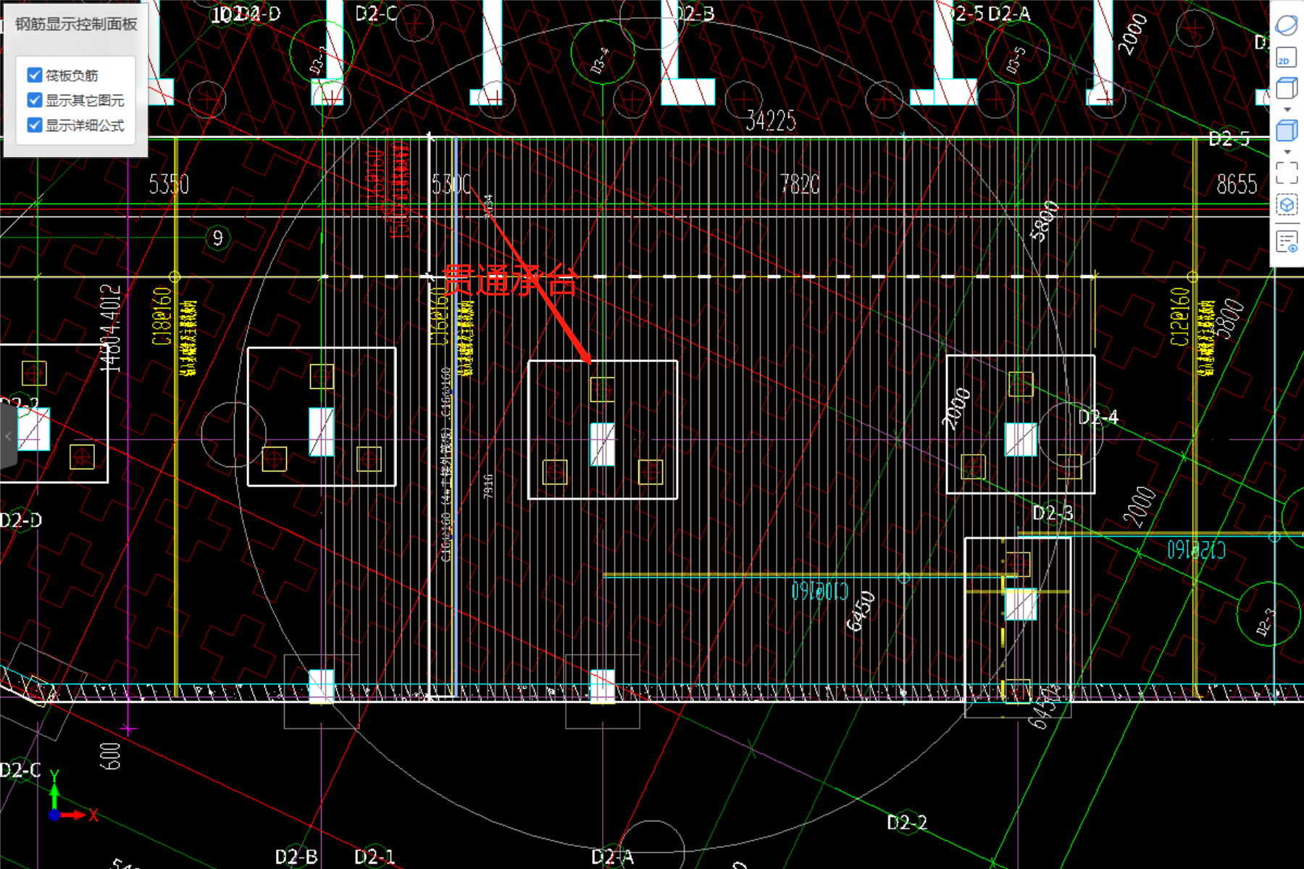Toggle the 显示其它图元 checkbox
1304x869 pixels.
pyautogui.click(x=34, y=100)
